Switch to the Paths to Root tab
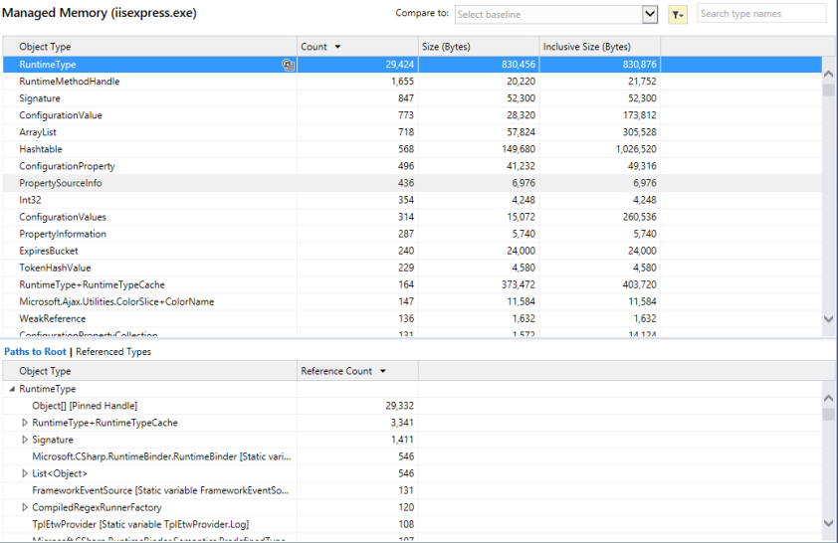Screen dimensions: 838x543 pos(35,351)
